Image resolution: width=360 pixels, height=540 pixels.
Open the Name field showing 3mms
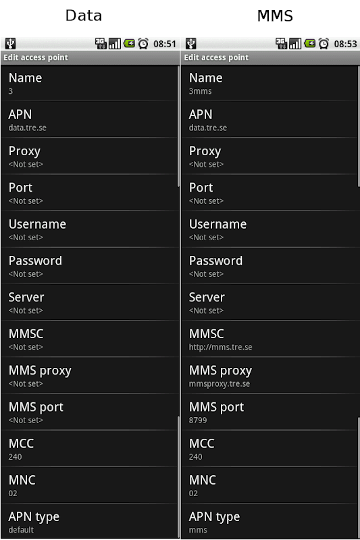tap(269, 83)
